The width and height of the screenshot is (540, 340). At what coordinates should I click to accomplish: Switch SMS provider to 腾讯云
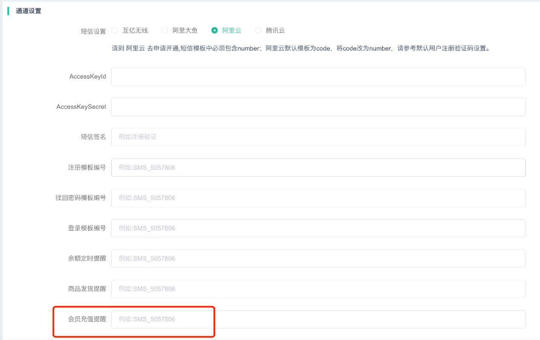point(258,30)
